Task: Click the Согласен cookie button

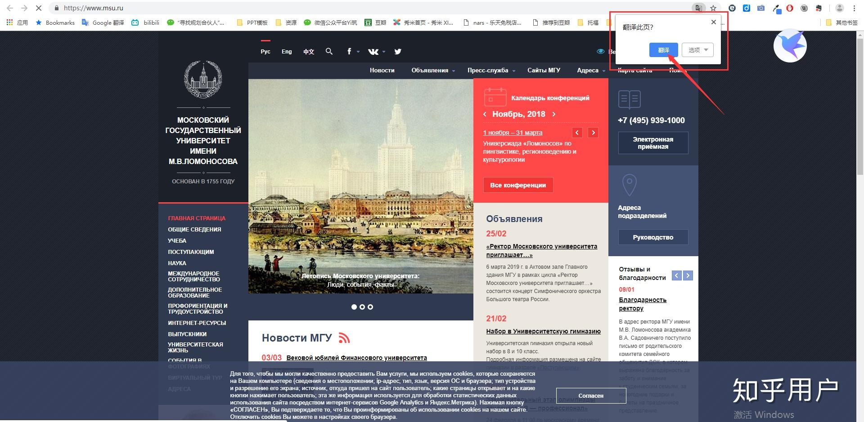Action: [591, 395]
